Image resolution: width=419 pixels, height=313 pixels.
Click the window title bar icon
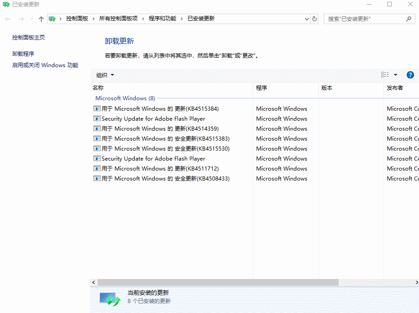pos(6,4)
